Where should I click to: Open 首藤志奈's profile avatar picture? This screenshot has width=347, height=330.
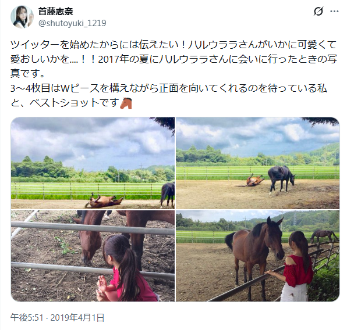coord(22,17)
